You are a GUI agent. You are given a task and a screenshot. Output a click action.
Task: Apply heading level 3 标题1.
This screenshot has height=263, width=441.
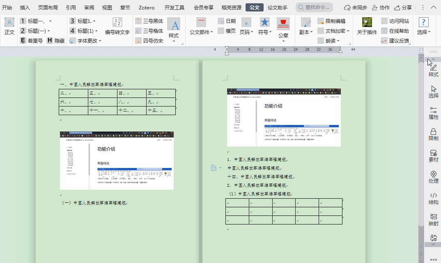(81, 21)
